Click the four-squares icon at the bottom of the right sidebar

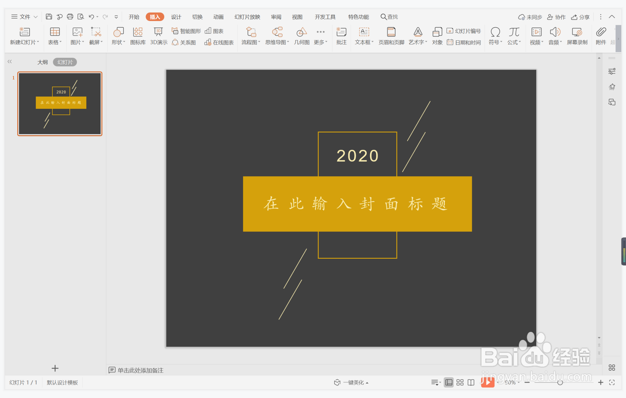point(612,368)
